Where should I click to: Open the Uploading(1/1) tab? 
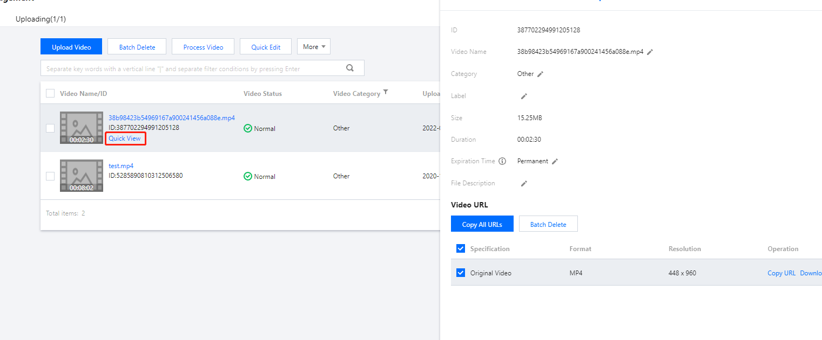tap(41, 19)
